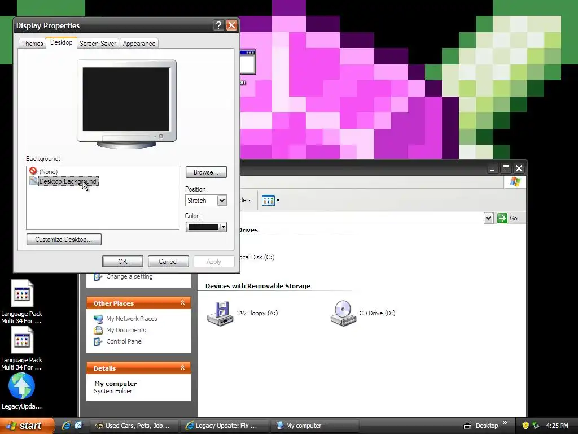Close the Display Properties dialog

[231, 25]
